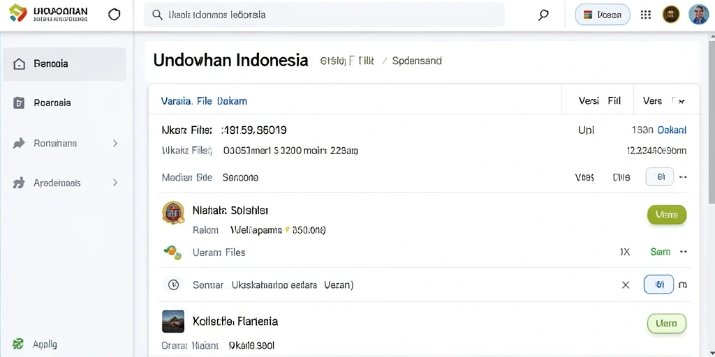Click the colorful app logo in header
This screenshot has height=357, width=715.
coord(18,13)
